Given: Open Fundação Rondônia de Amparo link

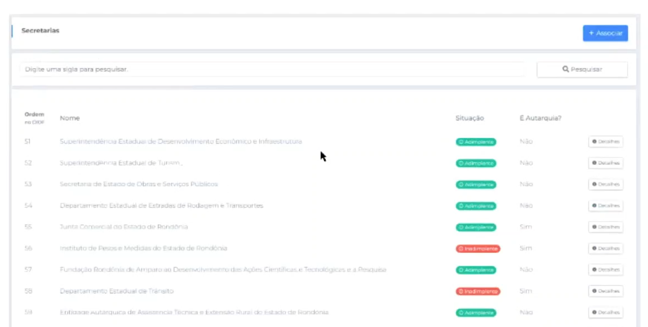Looking at the screenshot, I should point(223,269).
